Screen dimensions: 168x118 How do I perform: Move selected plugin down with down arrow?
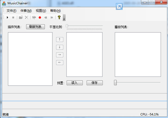coord(60,47)
